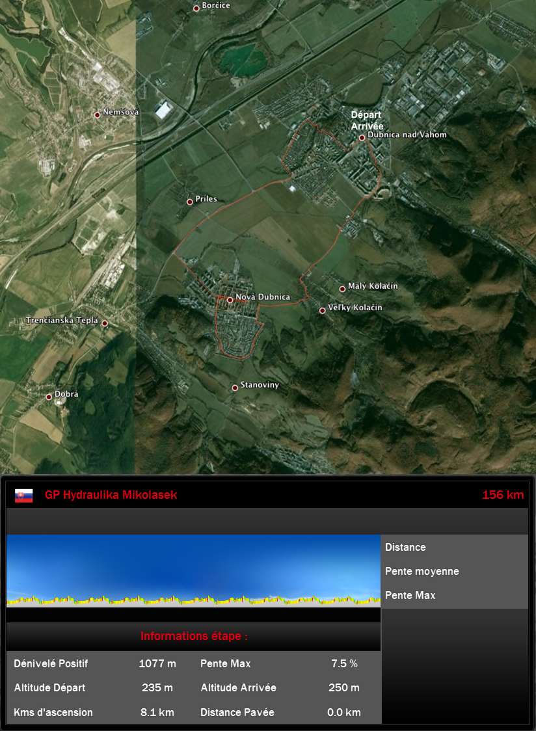Click the Dubnica nad Váhom map marker
This screenshot has width=536, height=731.
[x=362, y=137]
